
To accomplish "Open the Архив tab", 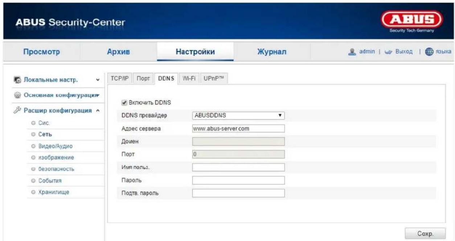I will [x=118, y=53].
